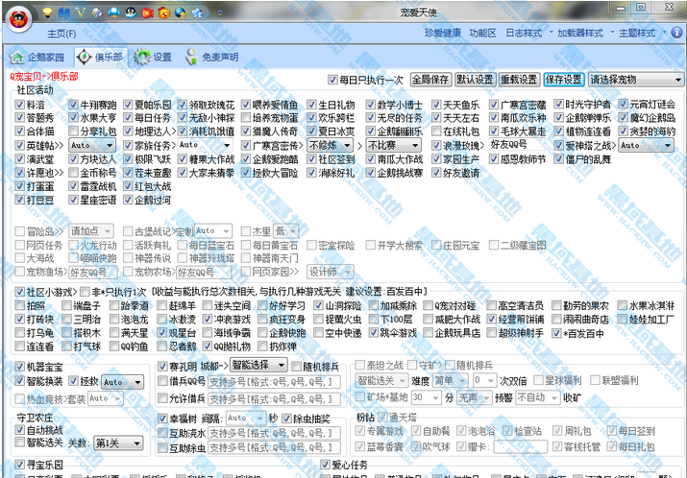Screen dimensions: 687x478
Task: Click the 功能区 menu item
Action: [483, 33]
